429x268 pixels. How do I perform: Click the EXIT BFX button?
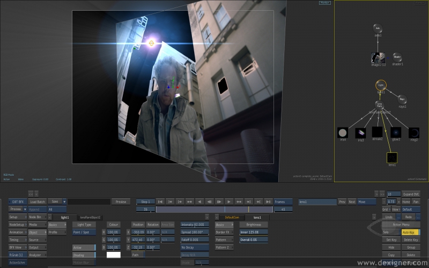pyautogui.click(x=18, y=202)
